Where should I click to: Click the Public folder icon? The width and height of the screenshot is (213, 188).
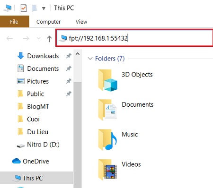click(20, 94)
